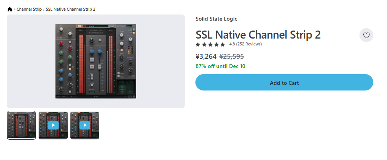387x160 pixels.
Task: Play the third thumbnail video
Action: 85,125
